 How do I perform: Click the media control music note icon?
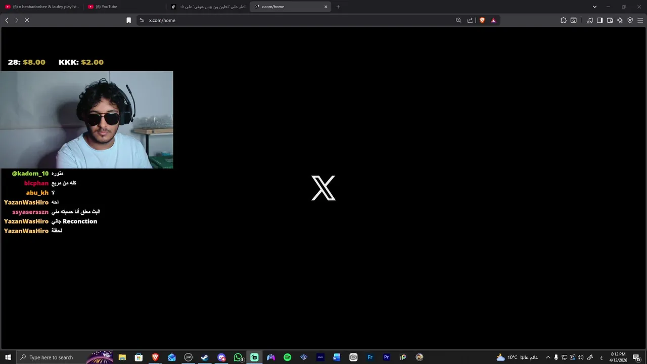pos(590,20)
